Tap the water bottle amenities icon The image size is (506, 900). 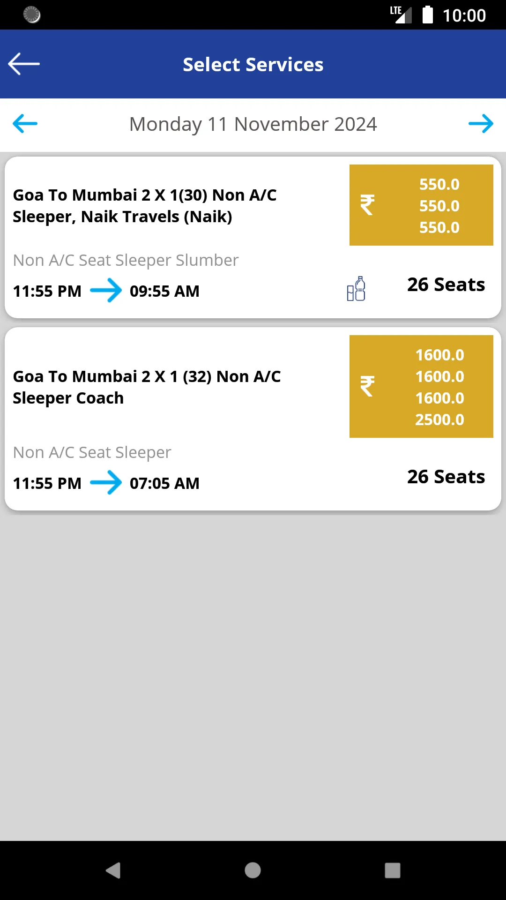coord(356,289)
